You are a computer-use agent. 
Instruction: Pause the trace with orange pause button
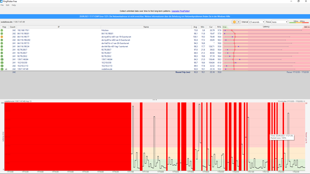pyautogui.click(x=234, y=22)
